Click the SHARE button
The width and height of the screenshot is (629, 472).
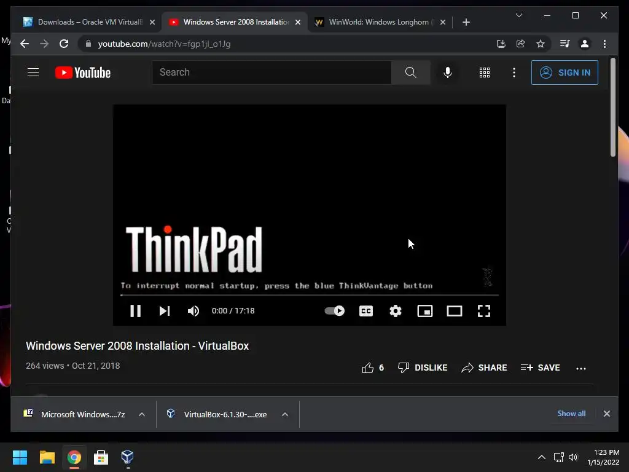pos(484,368)
